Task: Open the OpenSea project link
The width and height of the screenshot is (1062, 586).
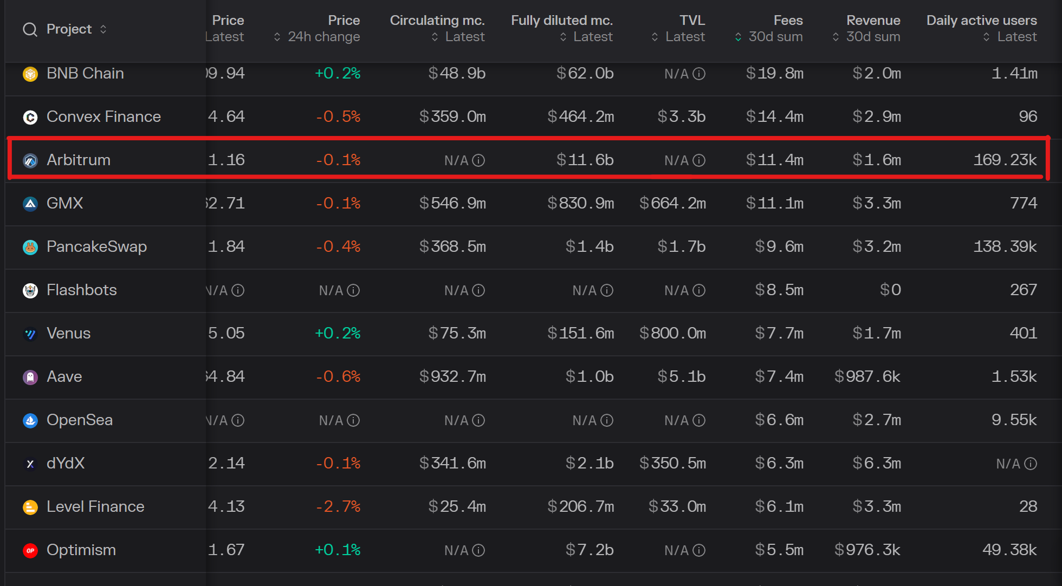Action: tap(80, 420)
